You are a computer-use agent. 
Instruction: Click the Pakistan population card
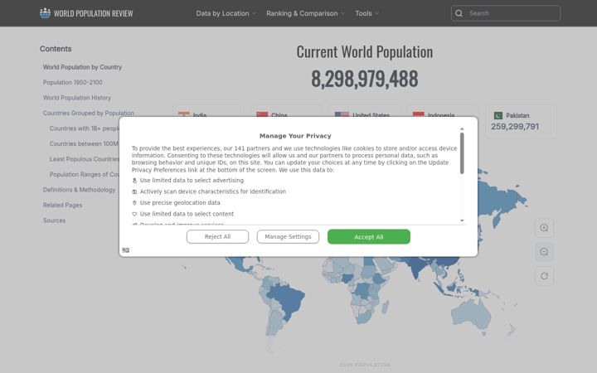[x=521, y=121]
